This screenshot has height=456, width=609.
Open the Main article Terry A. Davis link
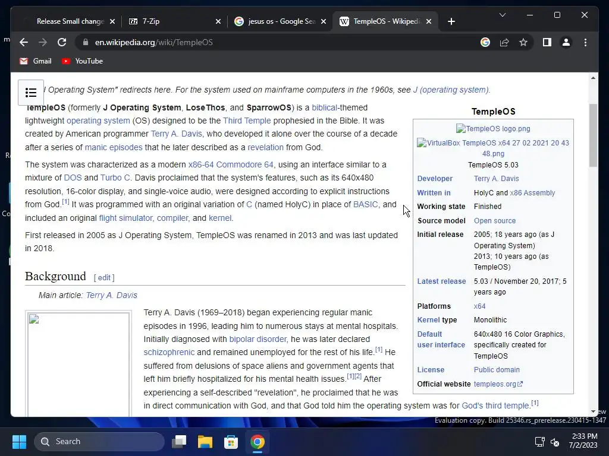coord(111,295)
